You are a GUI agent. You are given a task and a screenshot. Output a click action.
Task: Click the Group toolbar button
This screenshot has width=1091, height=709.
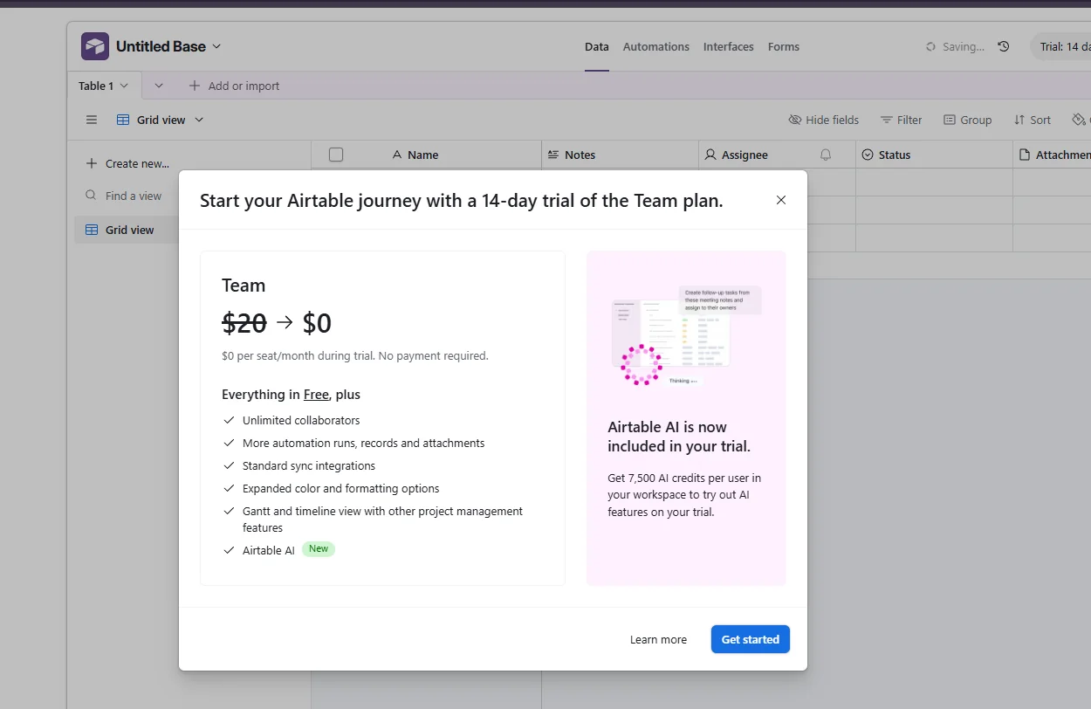click(968, 120)
